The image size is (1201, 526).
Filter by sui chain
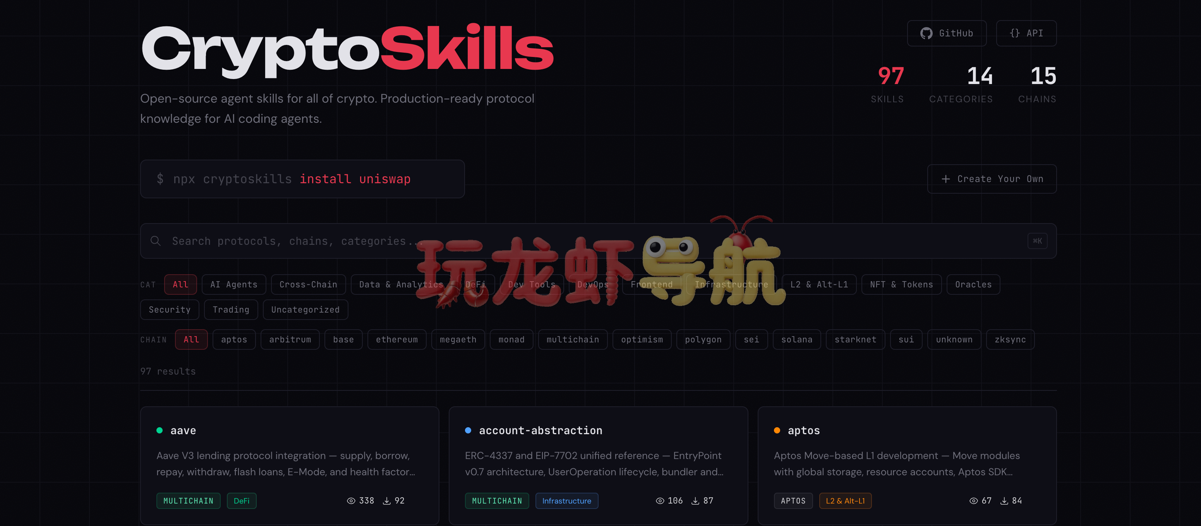coord(906,339)
